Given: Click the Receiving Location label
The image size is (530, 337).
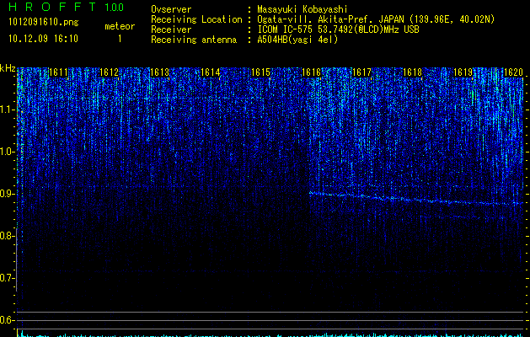Looking at the screenshot, I should tap(196, 19).
